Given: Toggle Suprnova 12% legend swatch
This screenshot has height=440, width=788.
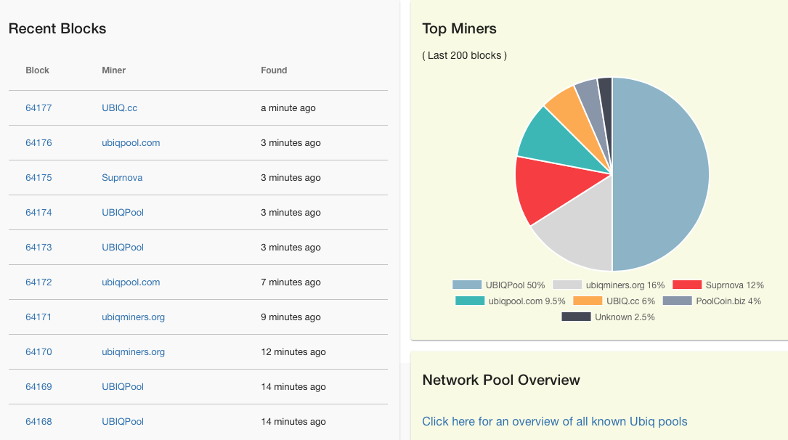Looking at the screenshot, I should (x=687, y=285).
